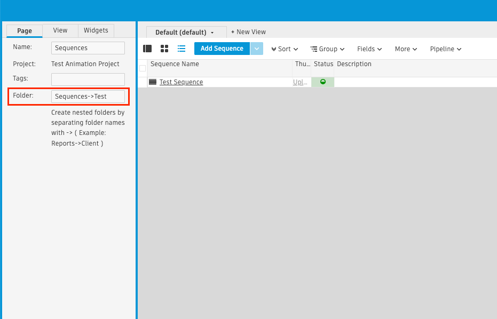This screenshot has width=497, height=319.
Task: Toggle the sidebar panel view icon
Action: click(147, 49)
